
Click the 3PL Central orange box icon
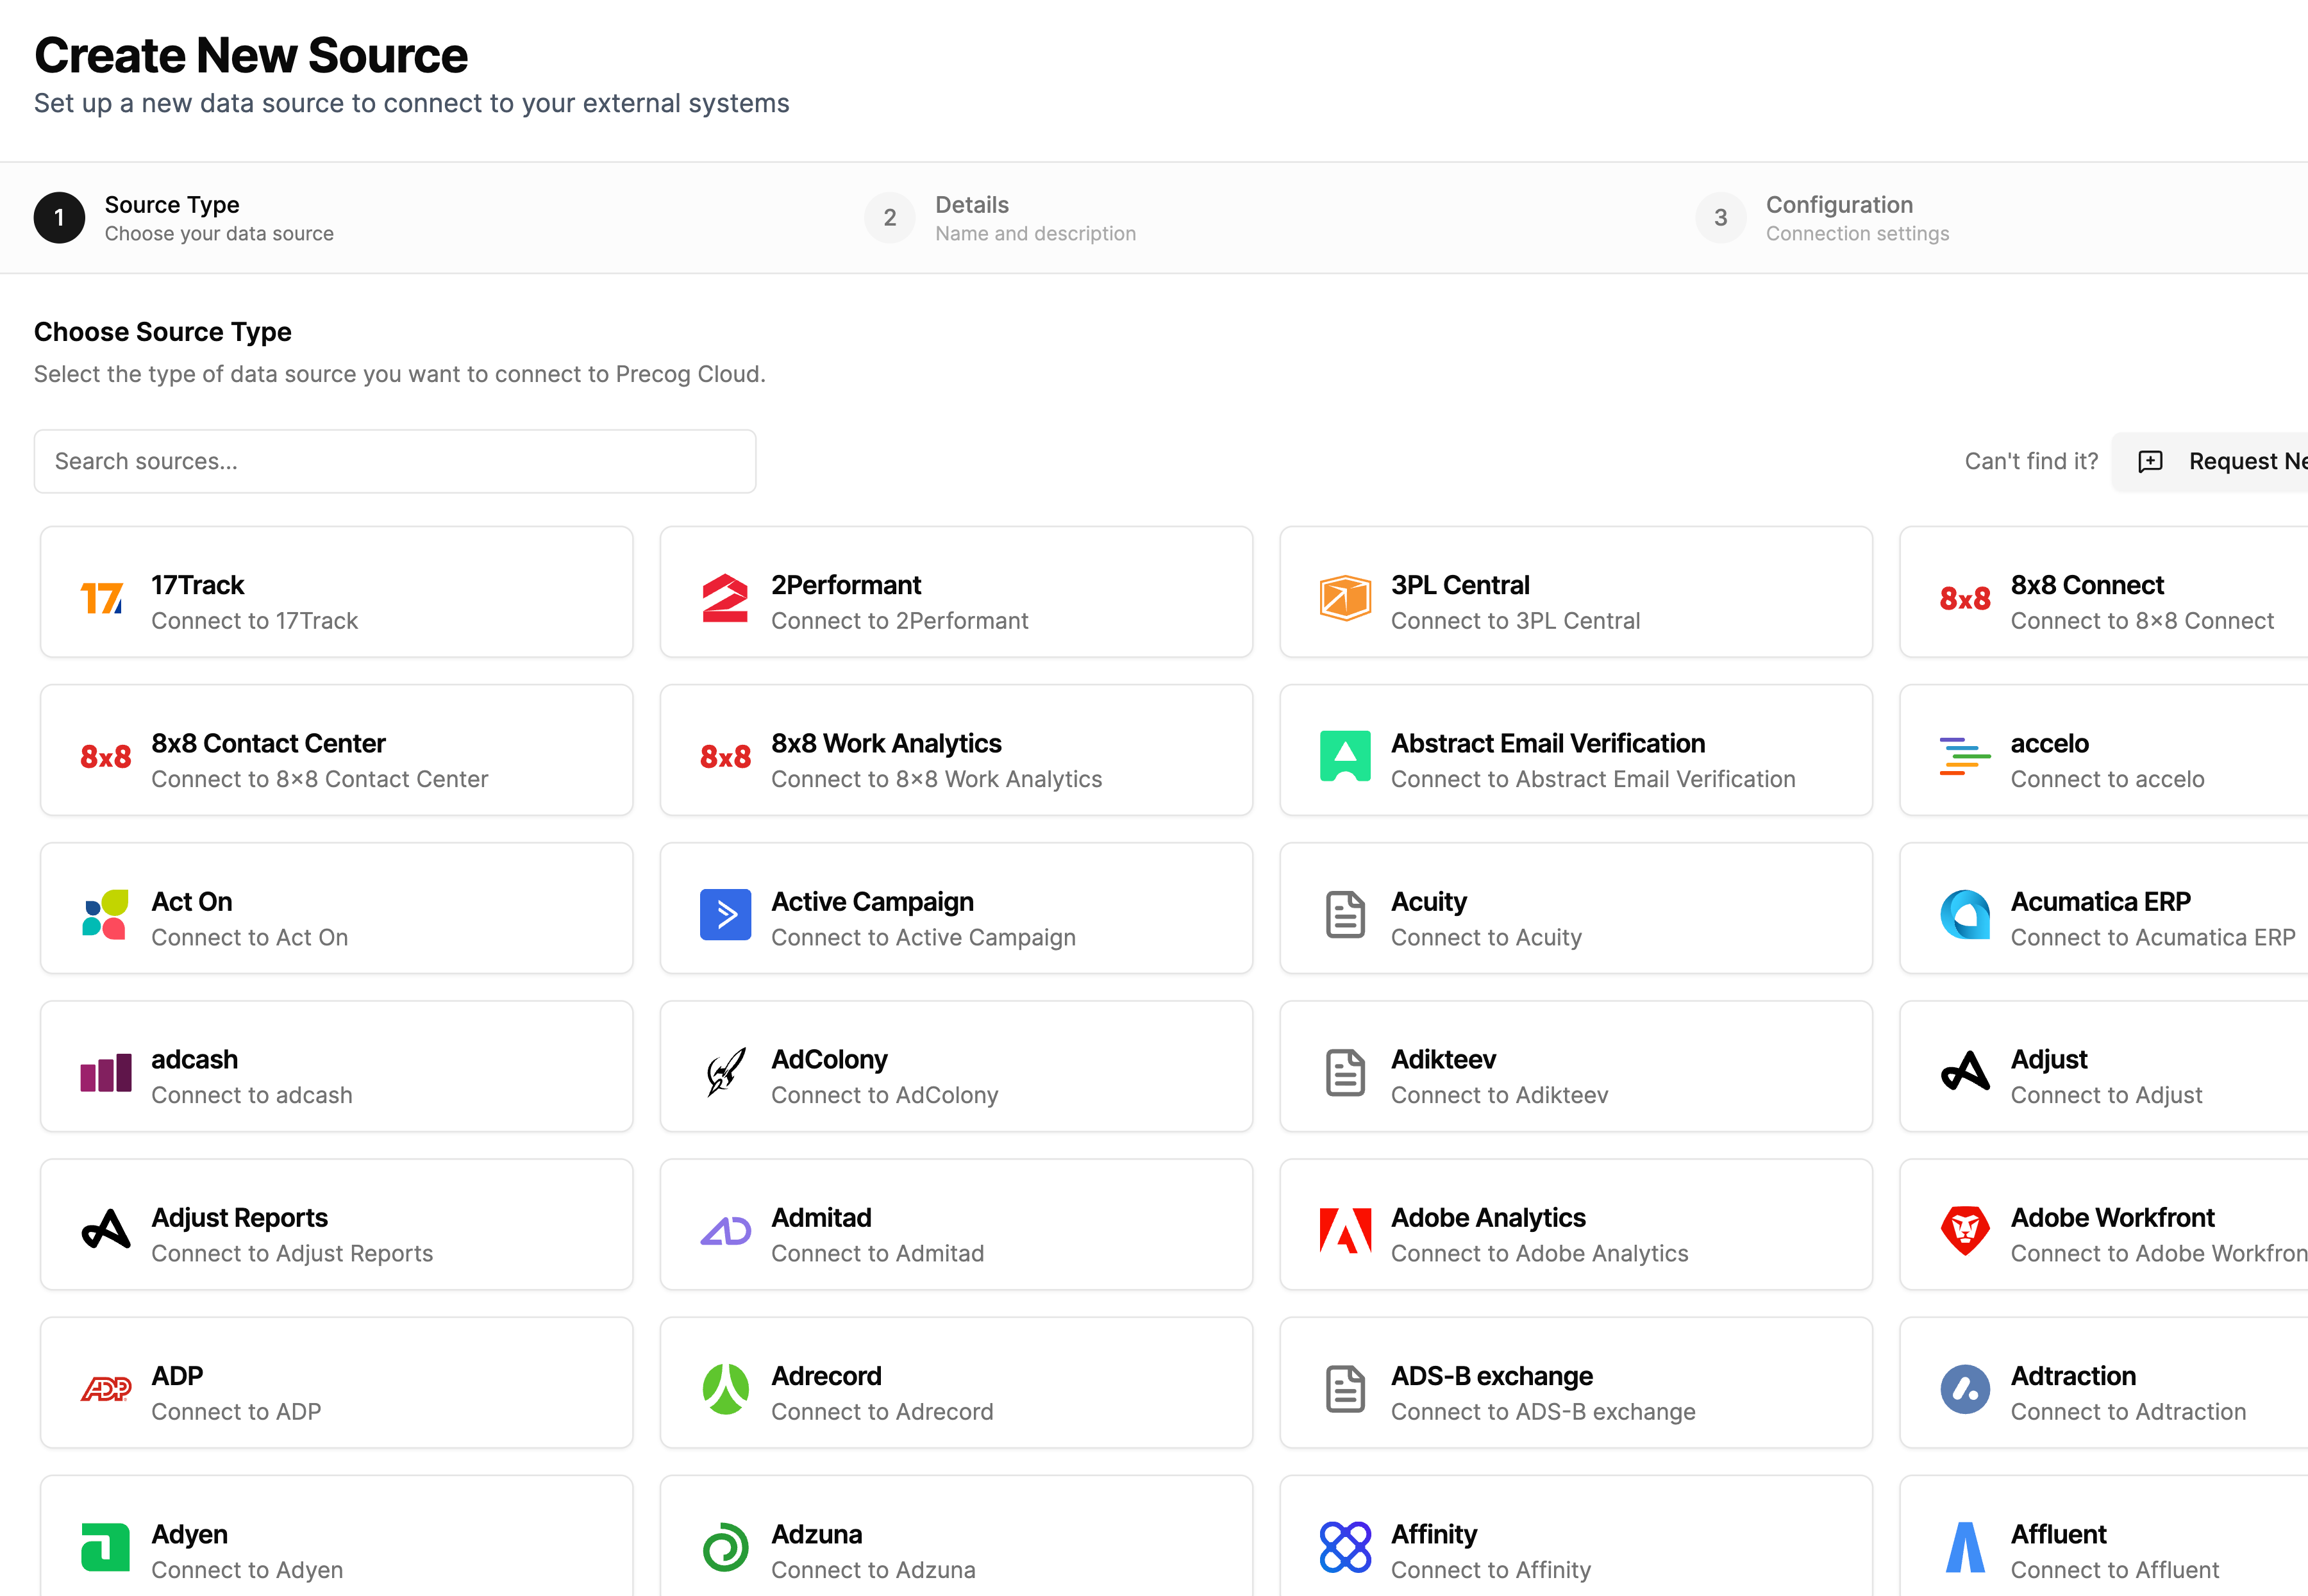click(x=1345, y=598)
